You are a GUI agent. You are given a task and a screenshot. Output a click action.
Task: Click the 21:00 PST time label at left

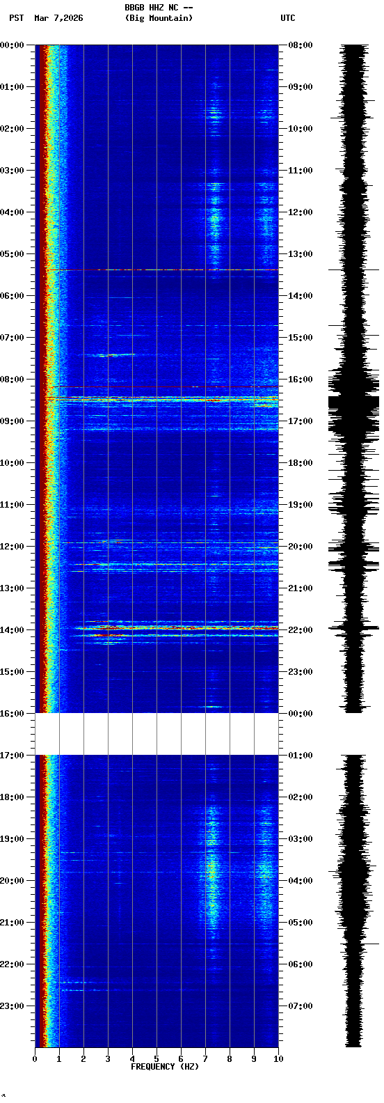click(x=12, y=923)
